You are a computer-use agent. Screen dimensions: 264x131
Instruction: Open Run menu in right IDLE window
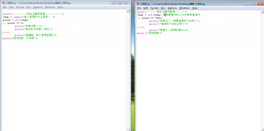coord(163,8)
